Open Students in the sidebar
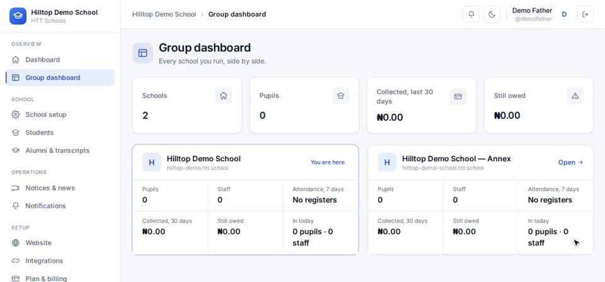Image resolution: width=605 pixels, height=282 pixels. [x=60, y=133]
